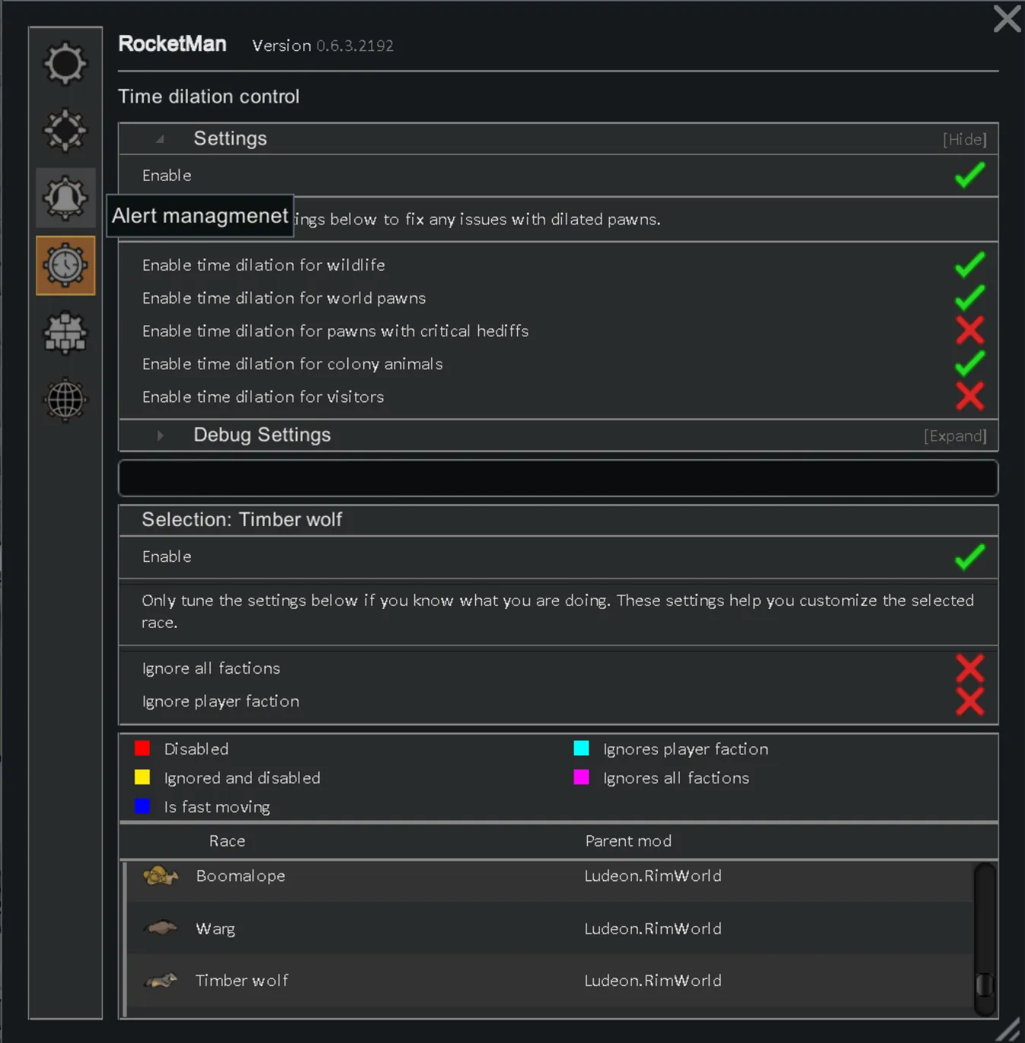Select the Time dilation clock icon
Viewport: 1025px width, 1043px height.
tap(65, 265)
